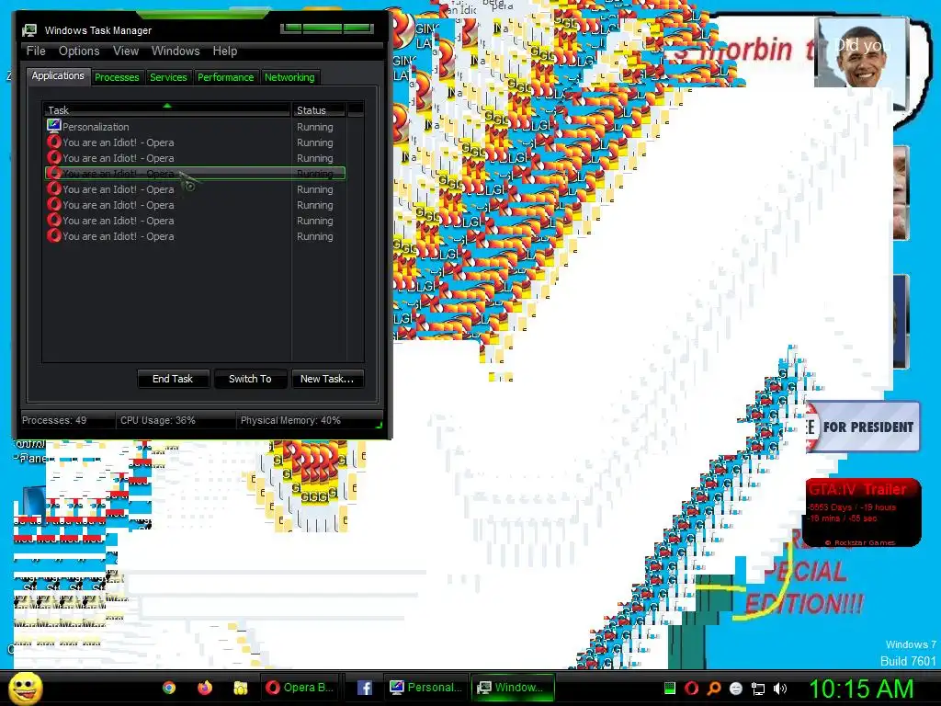Launch Google Chrome from the taskbar
The height and width of the screenshot is (706, 941).
(x=169, y=688)
